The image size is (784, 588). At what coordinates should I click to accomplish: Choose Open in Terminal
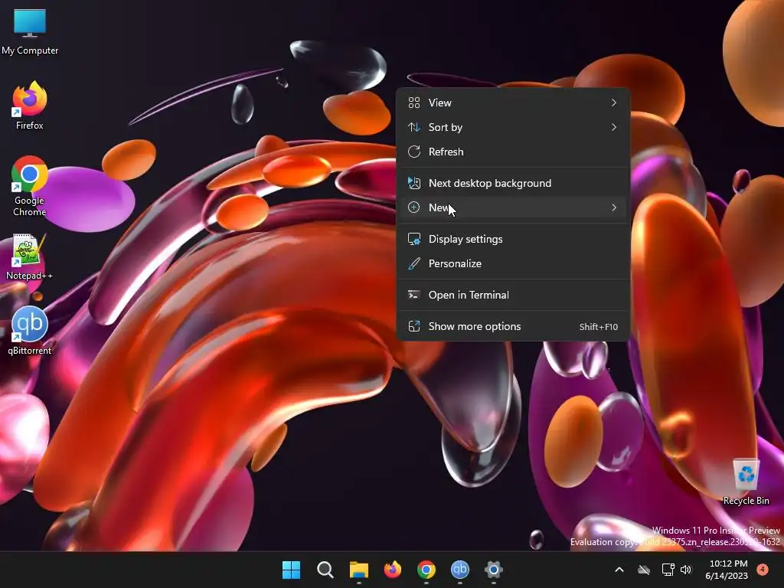pos(513,295)
